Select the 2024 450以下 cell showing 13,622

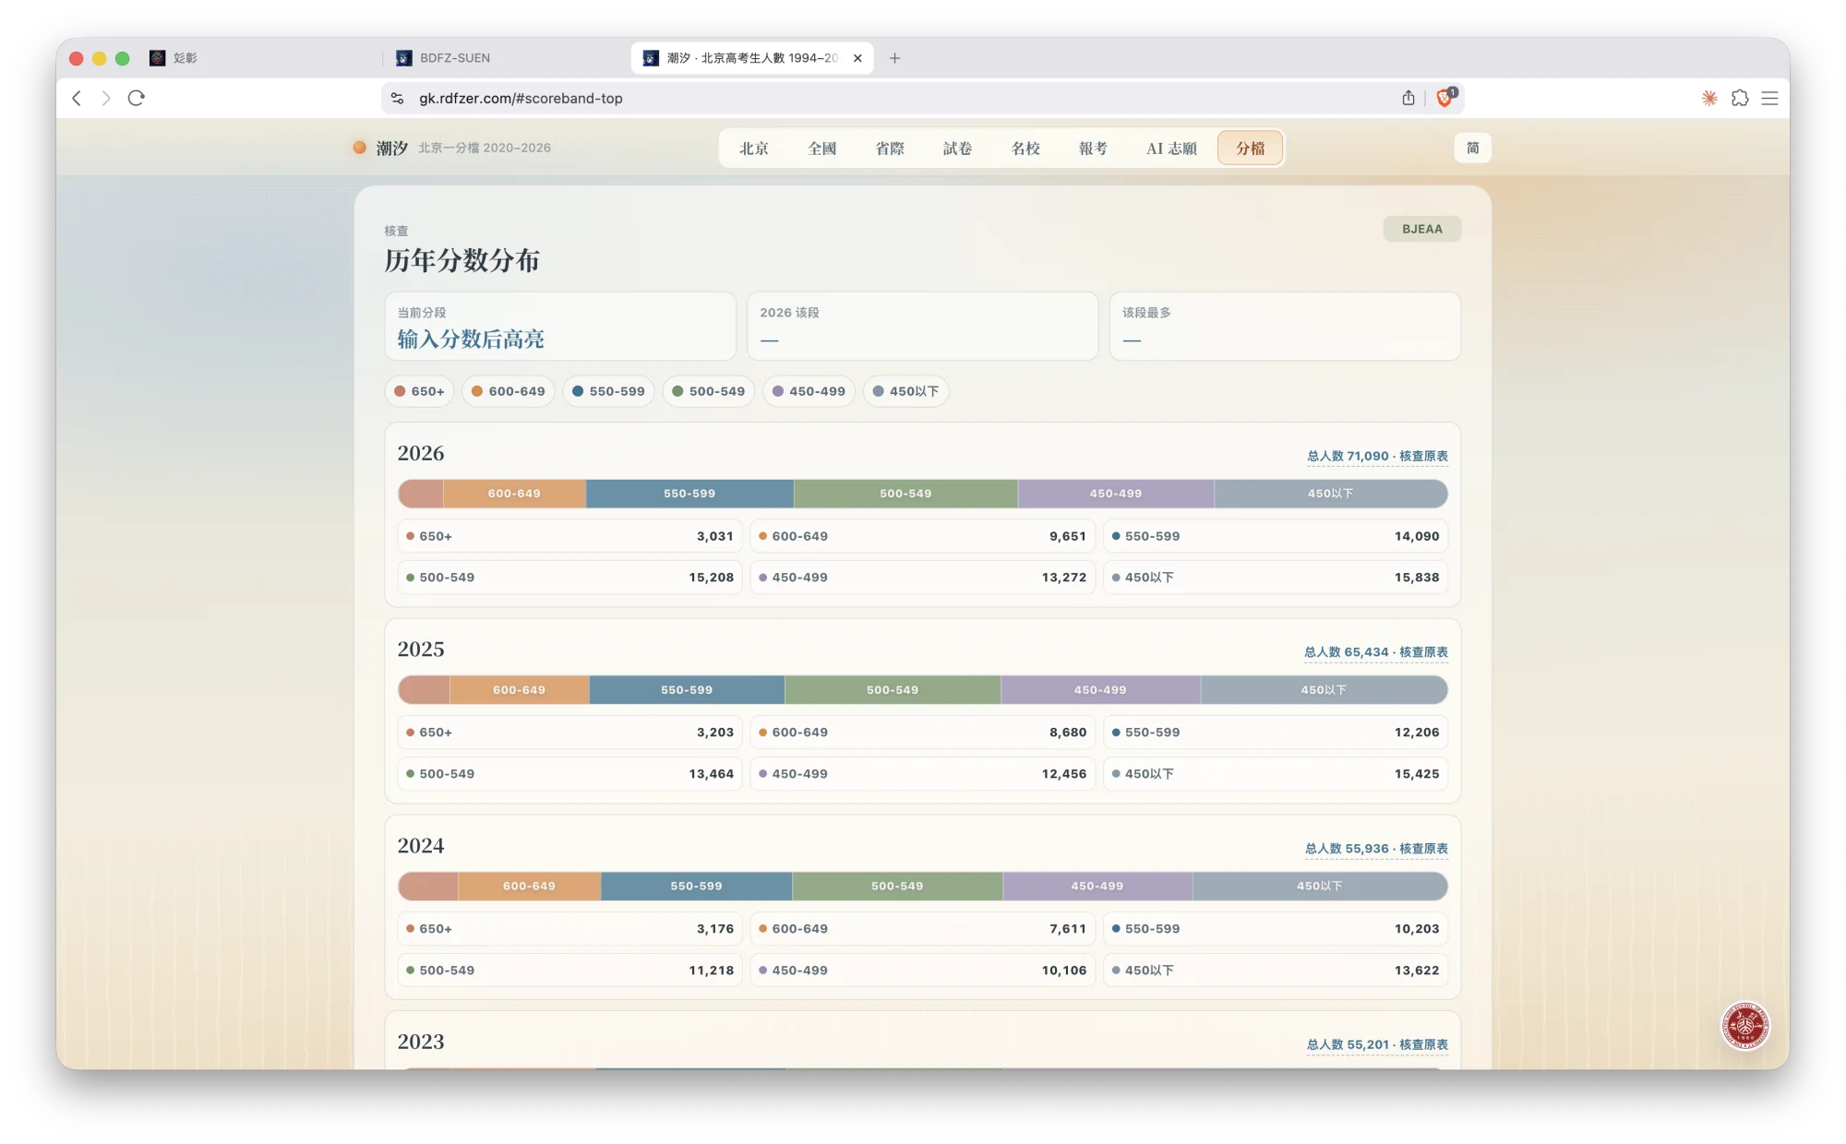pos(1275,971)
